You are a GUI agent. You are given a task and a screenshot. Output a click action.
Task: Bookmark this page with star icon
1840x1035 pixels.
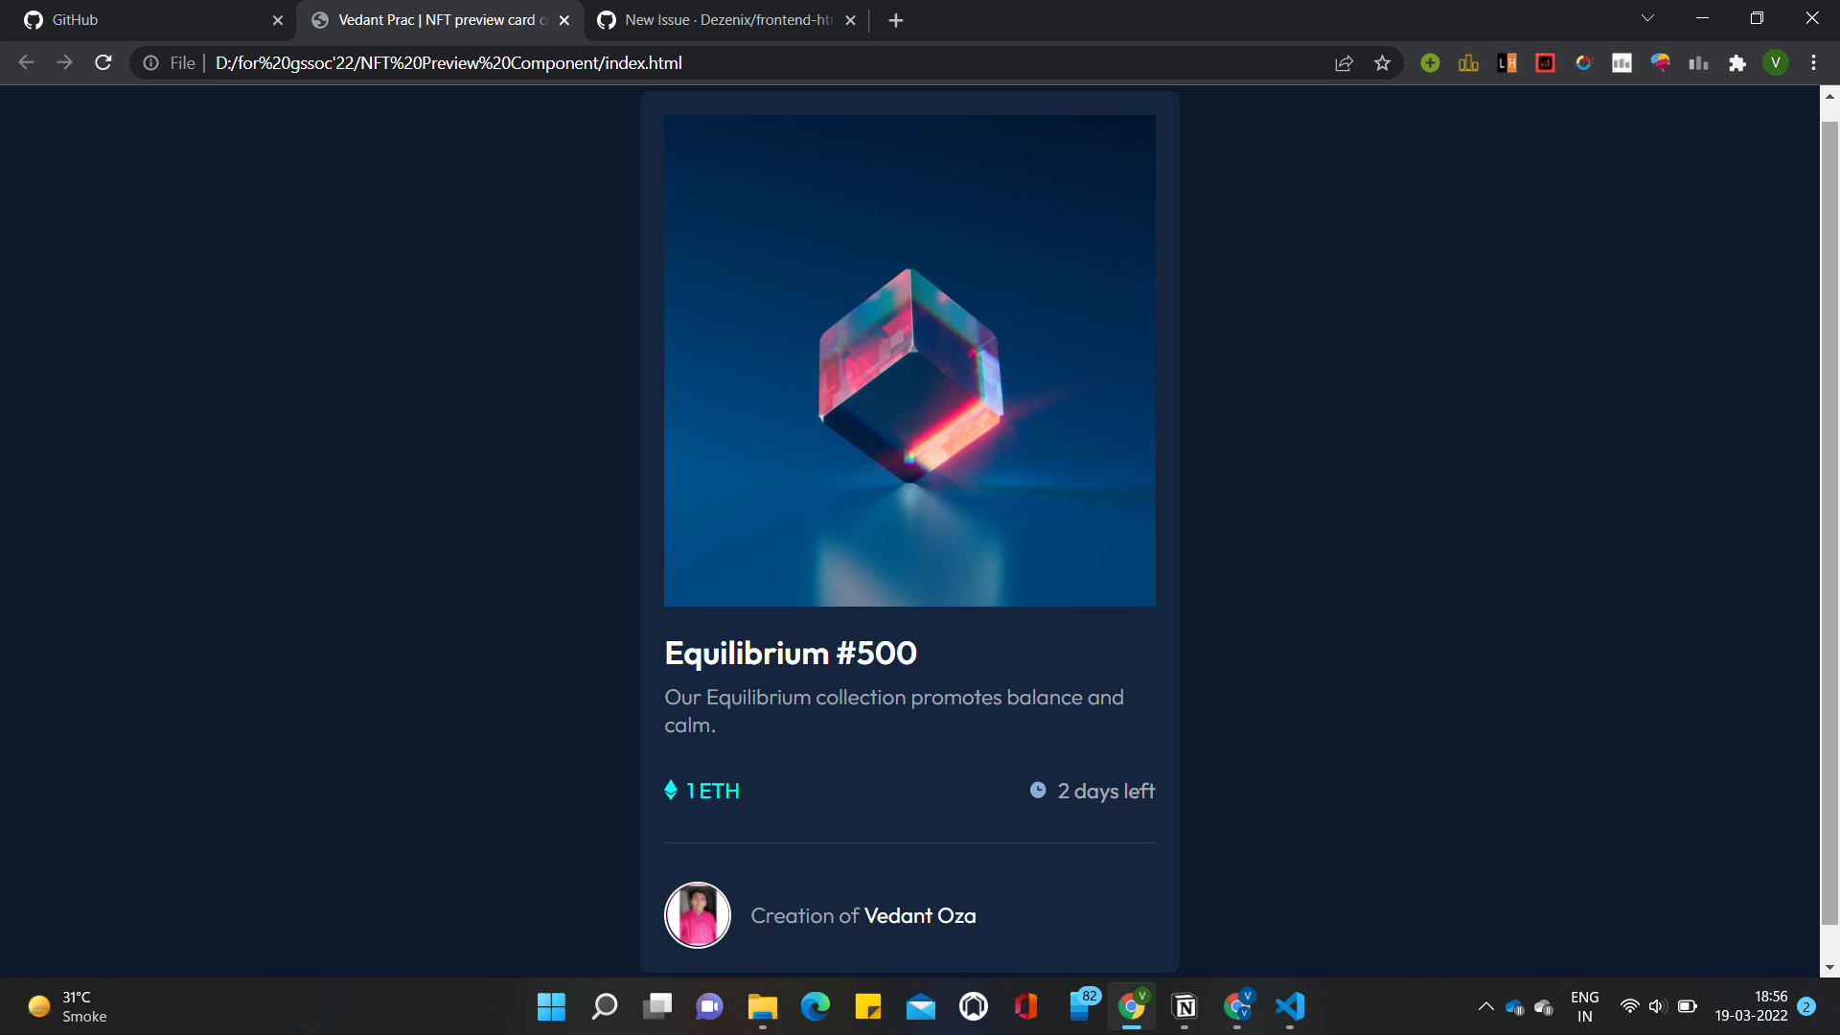(x=1382, y=63)
